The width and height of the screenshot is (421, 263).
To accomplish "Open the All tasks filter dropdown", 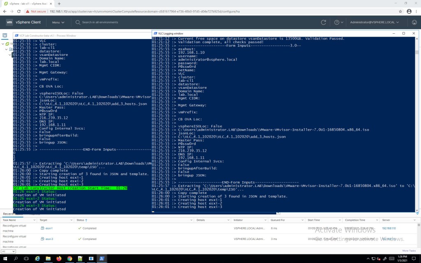I will click(8, 251).
